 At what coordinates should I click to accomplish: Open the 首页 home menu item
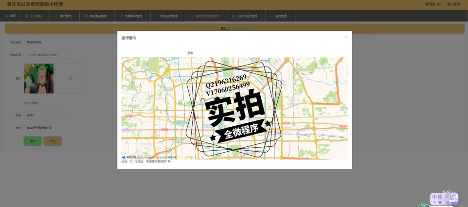pyautogui.click(x=10, y=16)
